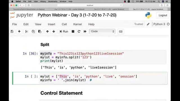Open the command palette keyboard icon

click(121, 31)
